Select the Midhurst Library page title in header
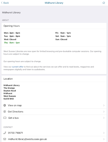Image resolution: width=108 pixels, height=142 pixels. pos(54,3)
